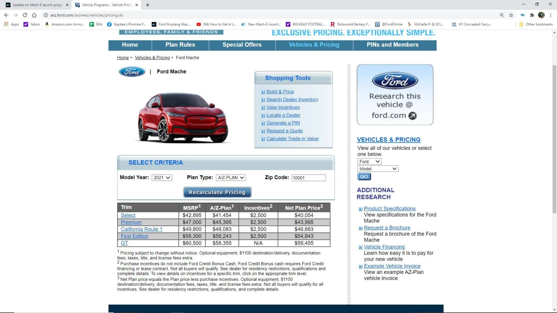Expand the Model dropdown in sidebar

coord(378,169)
